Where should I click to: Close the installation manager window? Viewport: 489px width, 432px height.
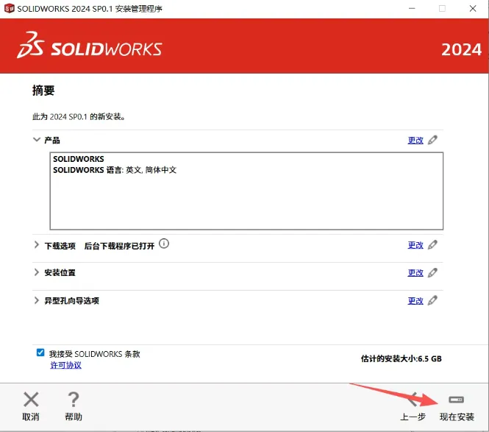coord(473,8)
